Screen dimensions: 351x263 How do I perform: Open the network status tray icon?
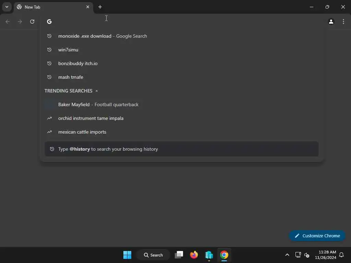[x=298, y=255]
